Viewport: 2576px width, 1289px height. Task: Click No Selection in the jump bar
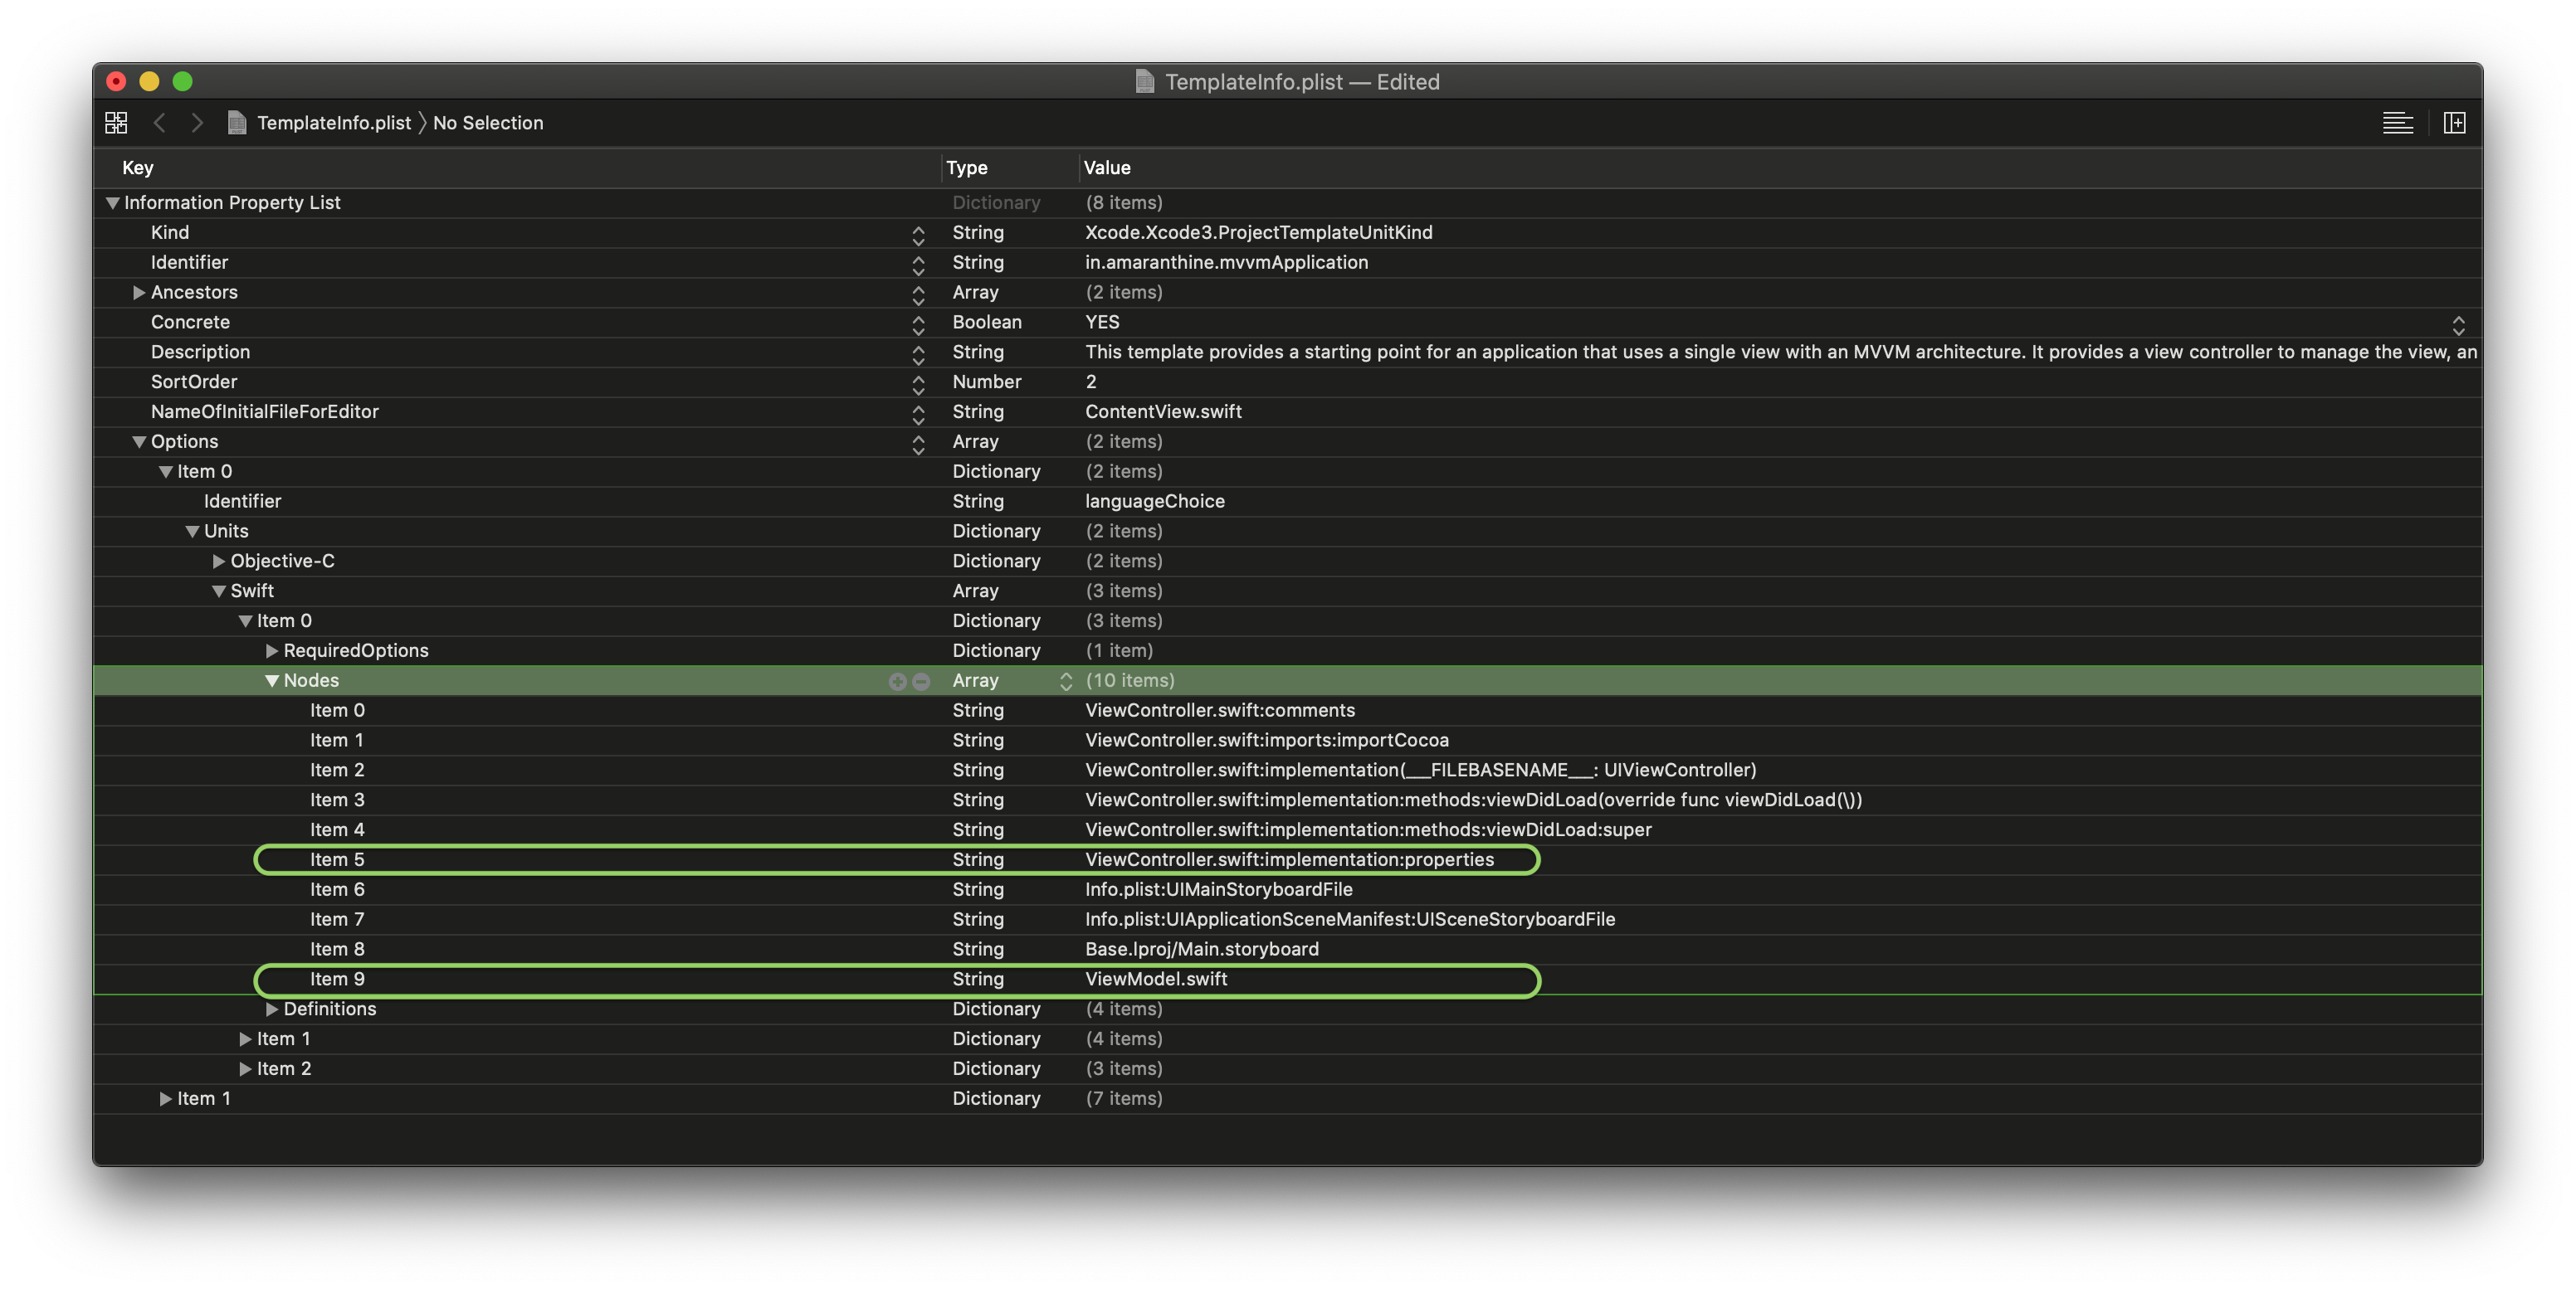[x=488, y=123]
